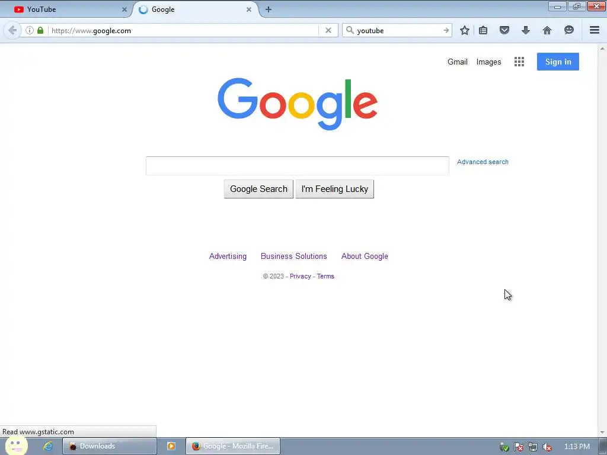Open the network tray icon
Screen dimensions: 607x455
click(533, 447)
